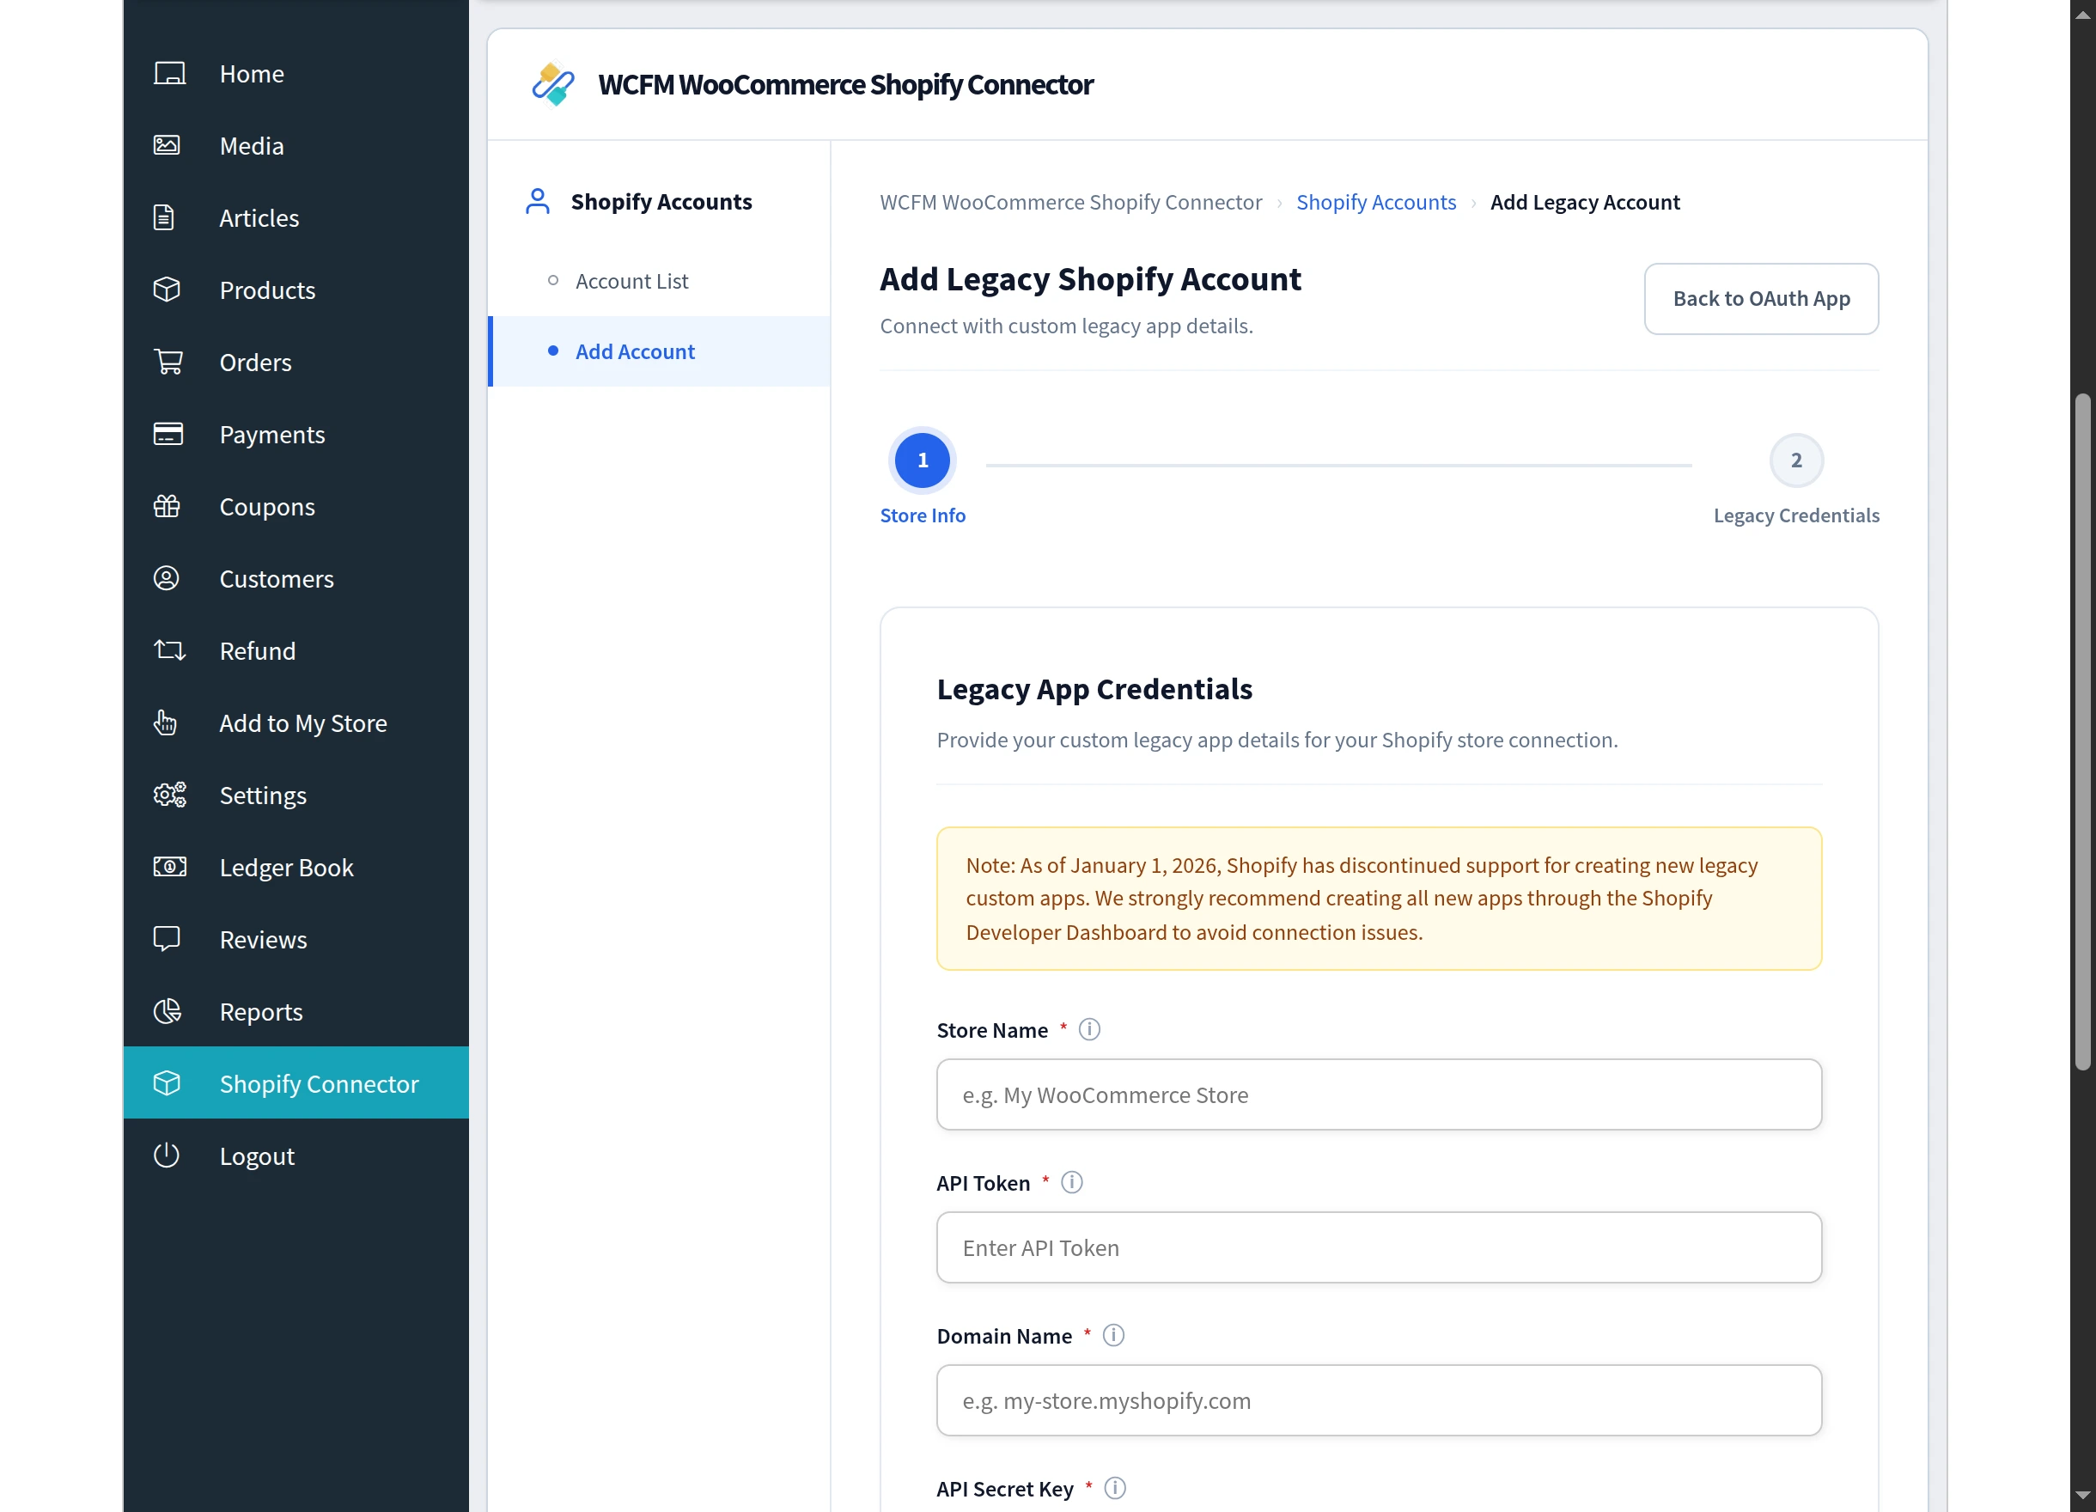Open Add to My Store
Screen dimensions: 2096x1512
click(296, 722)
